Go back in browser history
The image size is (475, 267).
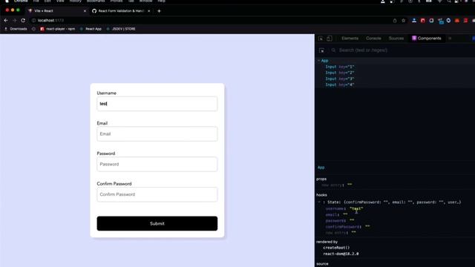(6, 20)
